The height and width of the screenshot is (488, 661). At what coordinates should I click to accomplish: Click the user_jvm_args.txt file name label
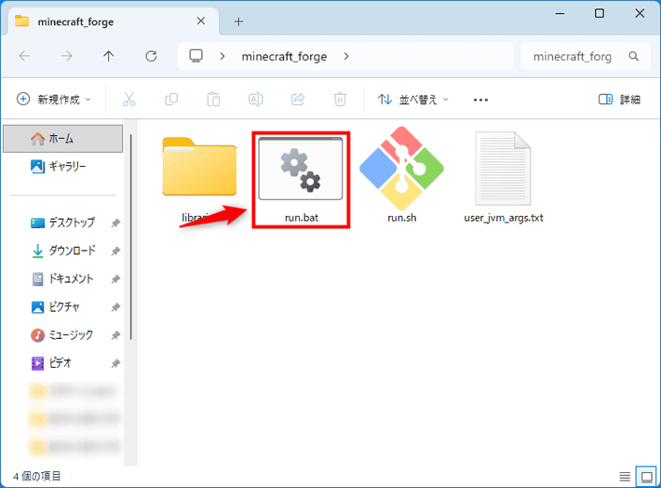tap(504, 218)
